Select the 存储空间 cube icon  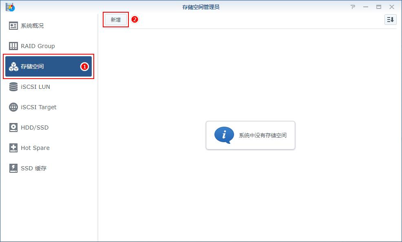(13, 66)
